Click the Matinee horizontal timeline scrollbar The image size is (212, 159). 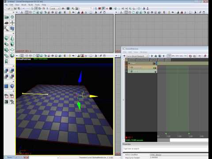point(183,140)
